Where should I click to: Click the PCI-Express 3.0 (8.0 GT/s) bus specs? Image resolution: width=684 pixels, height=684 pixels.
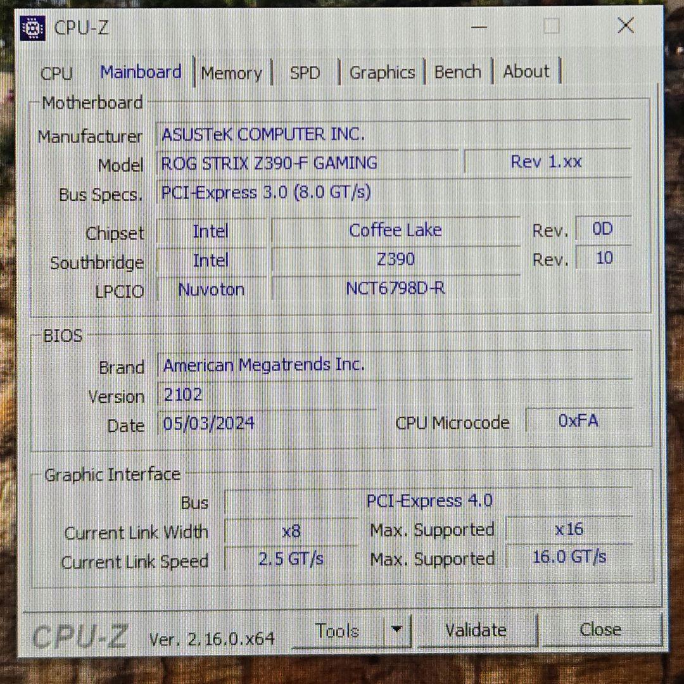(x=394, y=192)
